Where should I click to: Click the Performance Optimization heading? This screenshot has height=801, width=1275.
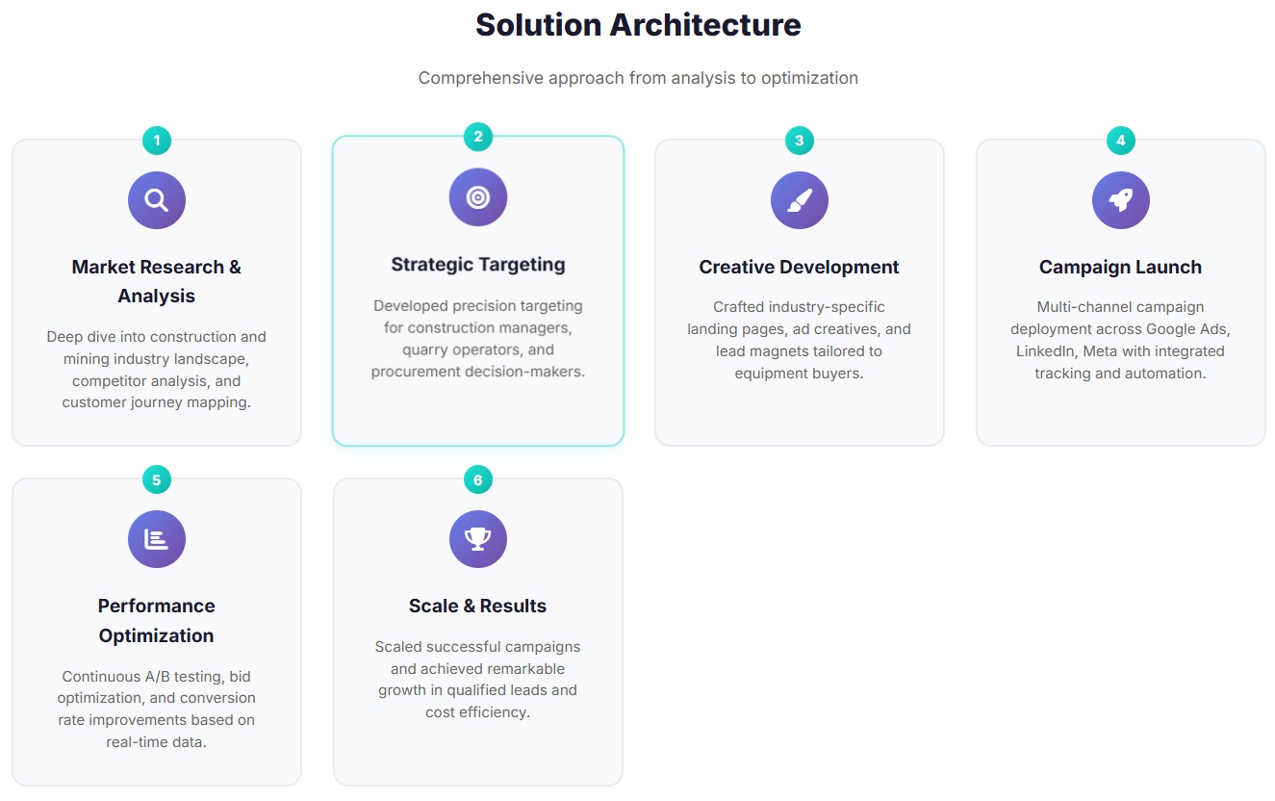click(157, 620)
